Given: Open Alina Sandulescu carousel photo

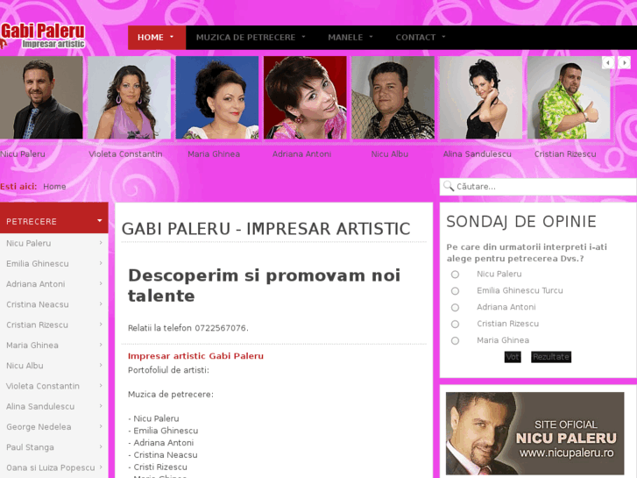Looking at the screenshot, I should point(481,97).
